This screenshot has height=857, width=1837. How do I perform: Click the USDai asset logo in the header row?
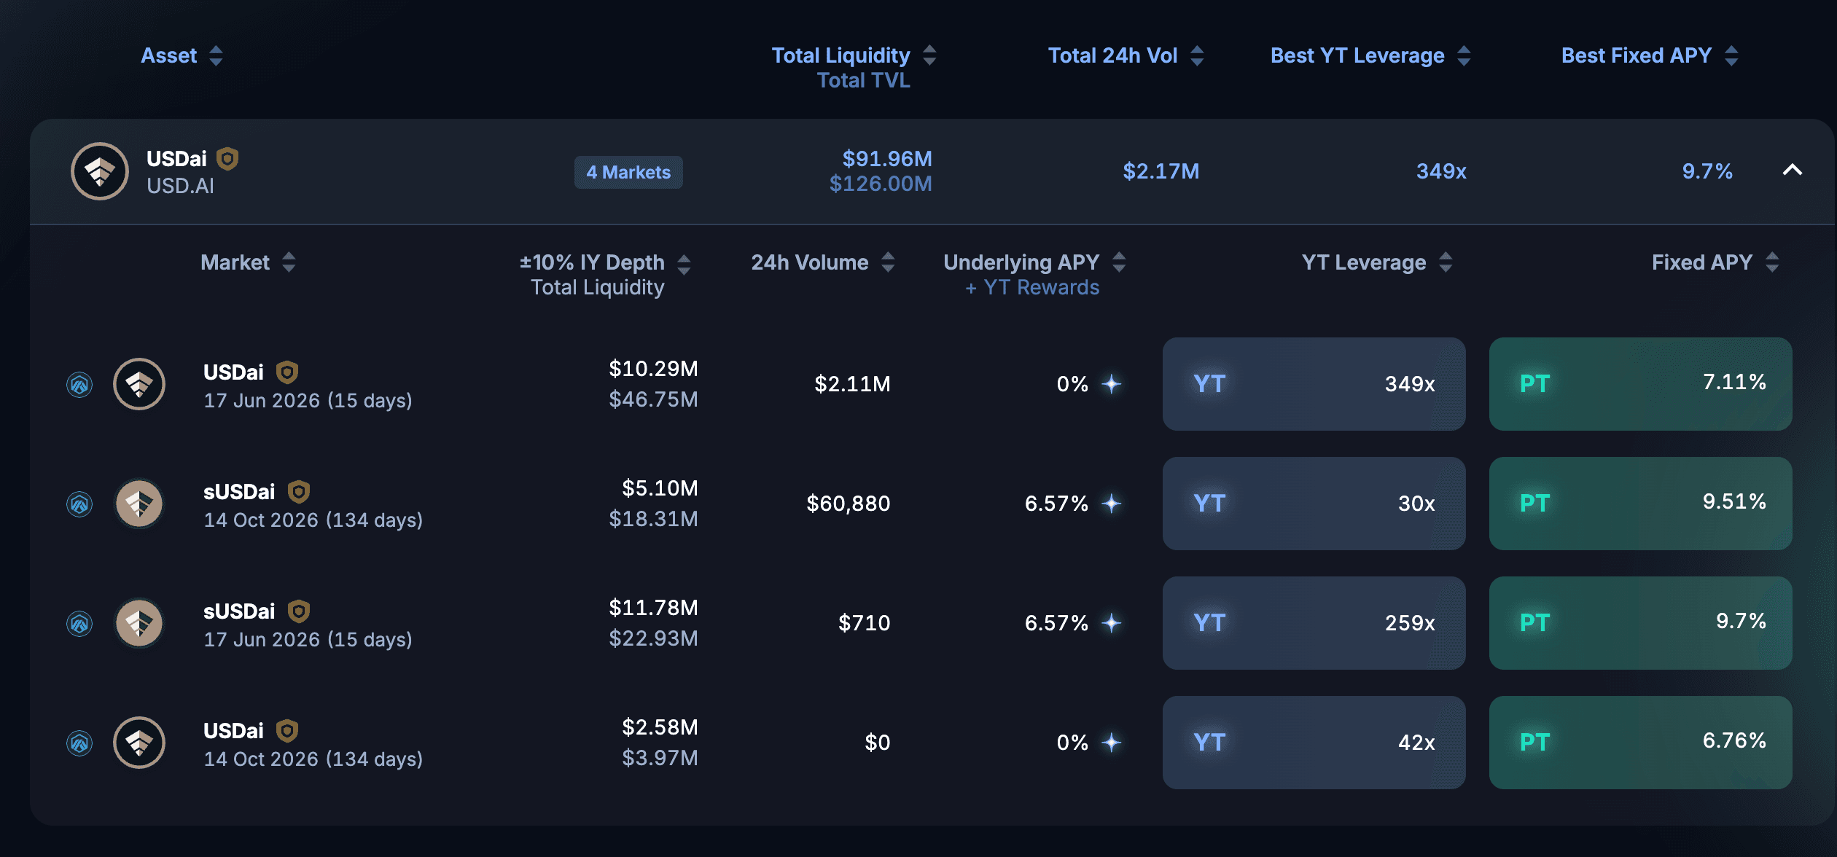pyautogui.click(x=100, y=171)
